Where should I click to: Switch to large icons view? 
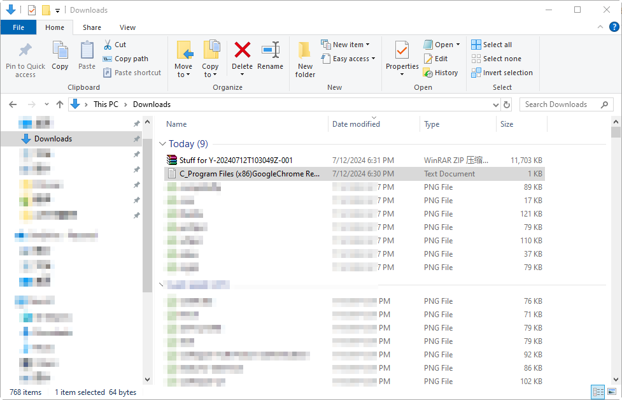click(612, 392)
